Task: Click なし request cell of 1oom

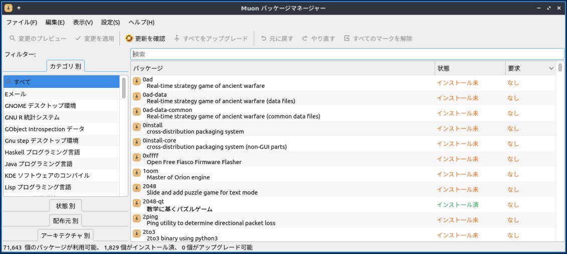Action: pyautogui.click(x=513, y=174)
